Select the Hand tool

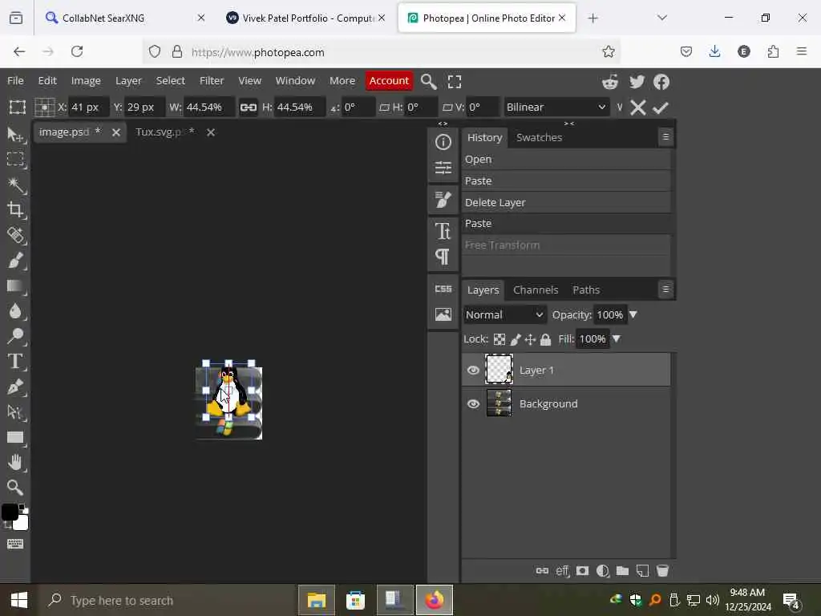click(15, 463)
